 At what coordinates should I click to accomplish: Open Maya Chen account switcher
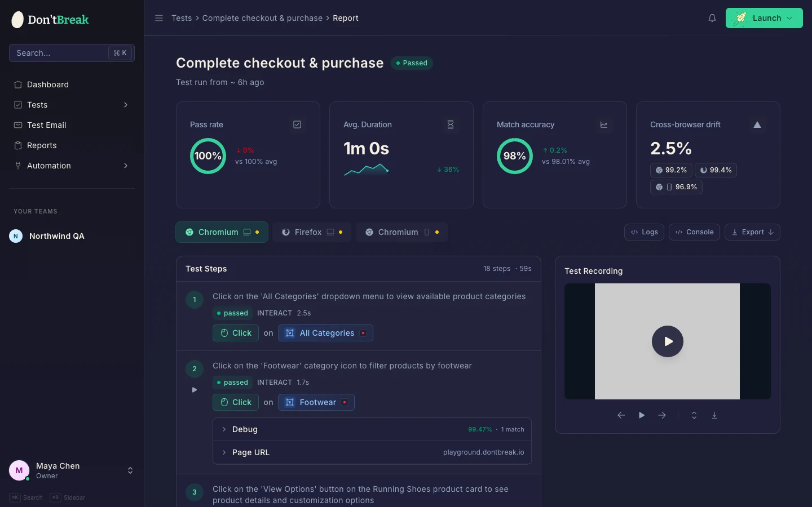pos(72,470)
